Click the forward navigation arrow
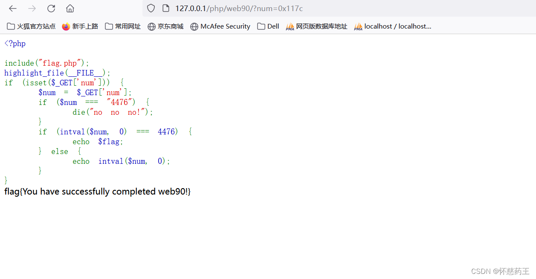The image size is (536, 279). tap(32, 8)
